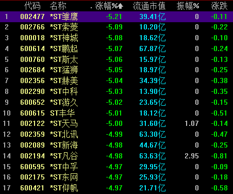
Task: Select stock *ST中科
Action: pos(64,91)
